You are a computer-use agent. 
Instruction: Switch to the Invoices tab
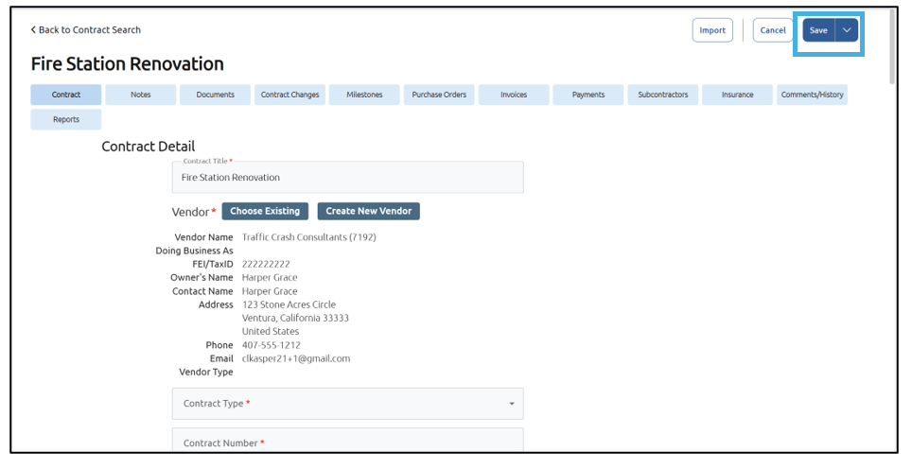(514, 95)
